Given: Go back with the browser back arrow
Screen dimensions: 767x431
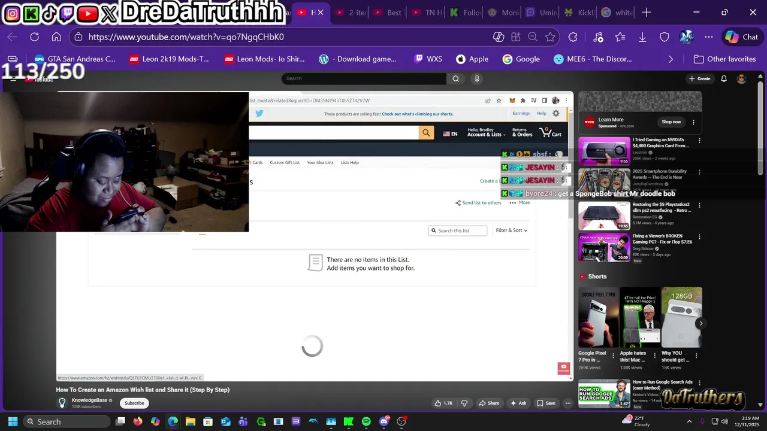Looking at the screenshot, I should point(12,37).
